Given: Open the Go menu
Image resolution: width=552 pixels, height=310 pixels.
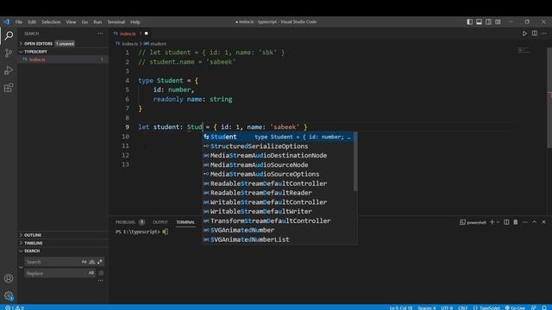Looking at the screenshot, I should click(x=85, y=22).
